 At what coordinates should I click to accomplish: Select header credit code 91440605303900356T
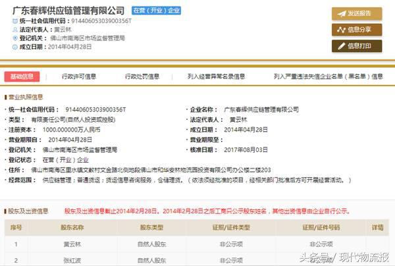[101, 21]
